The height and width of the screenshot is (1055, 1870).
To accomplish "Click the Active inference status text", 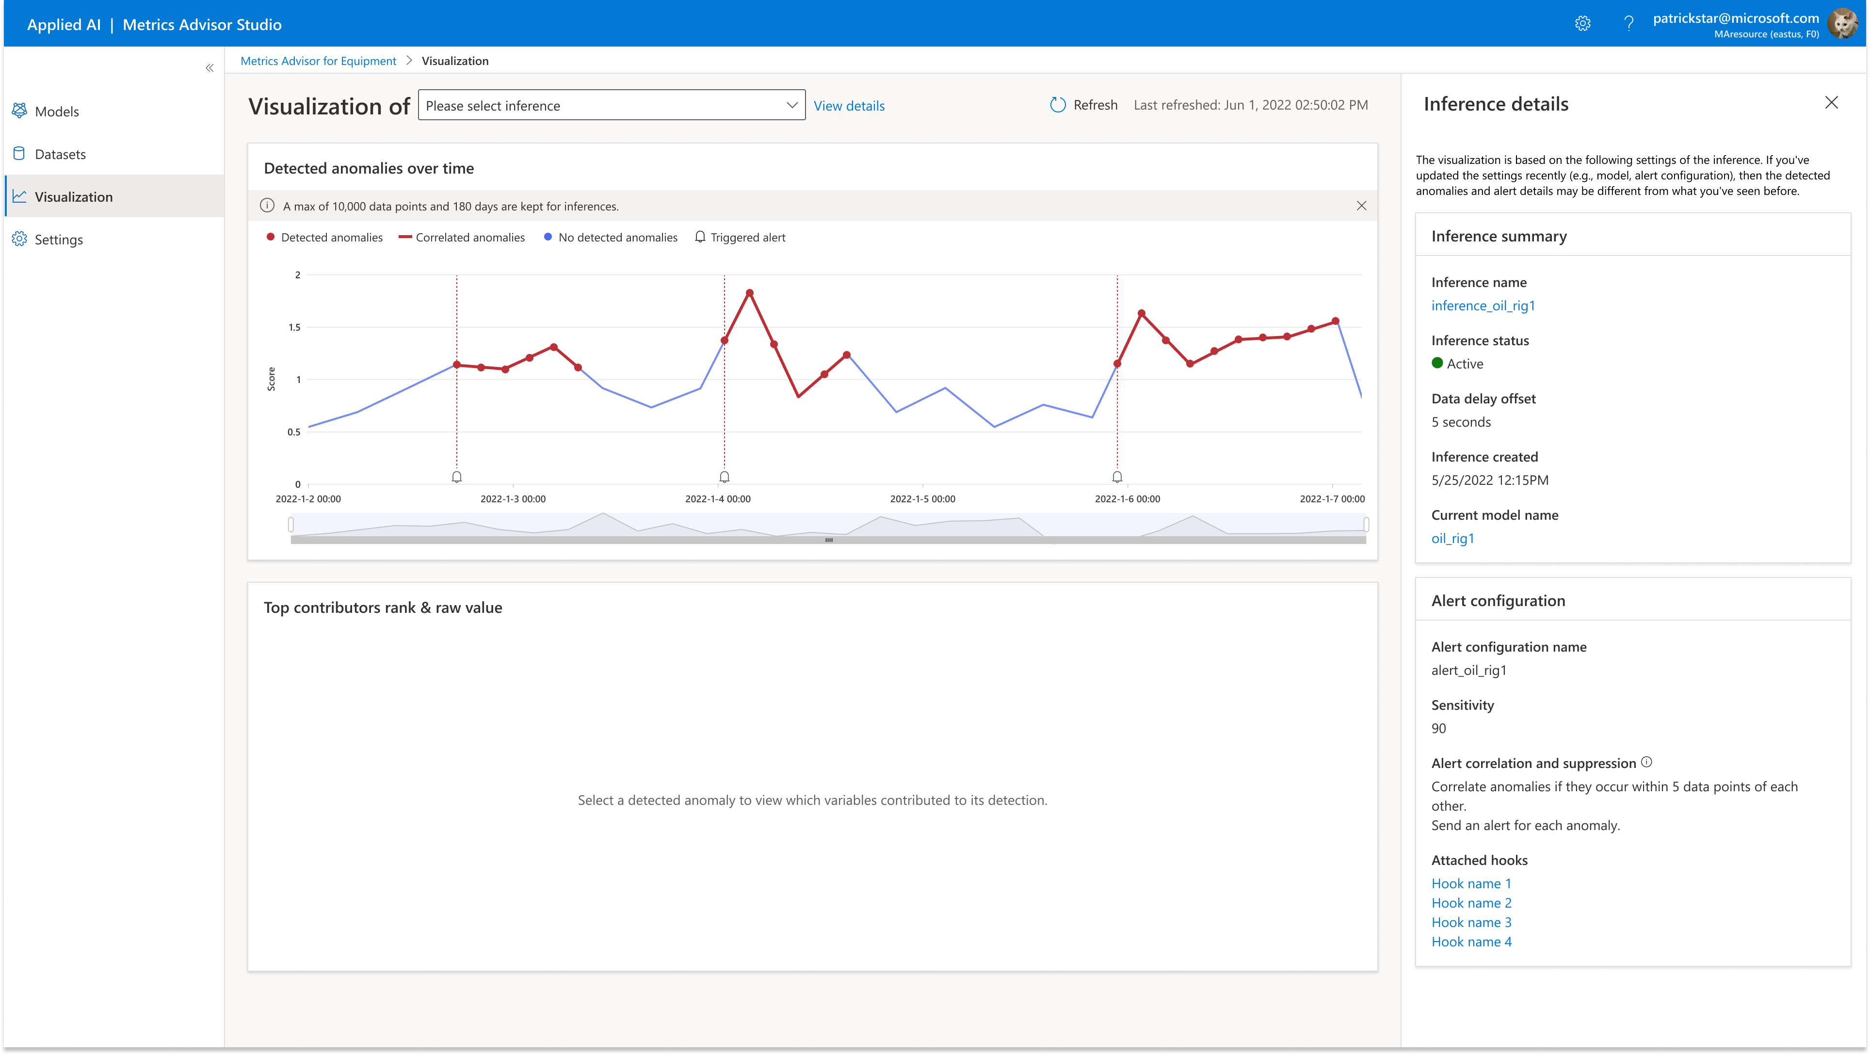I will pyautogui.click(x=1464, y=364).
